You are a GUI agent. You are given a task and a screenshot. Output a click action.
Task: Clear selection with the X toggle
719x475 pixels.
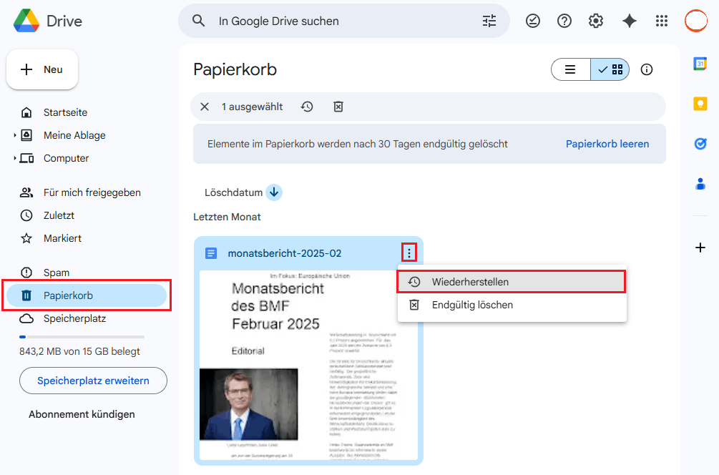tap(204, 106)
